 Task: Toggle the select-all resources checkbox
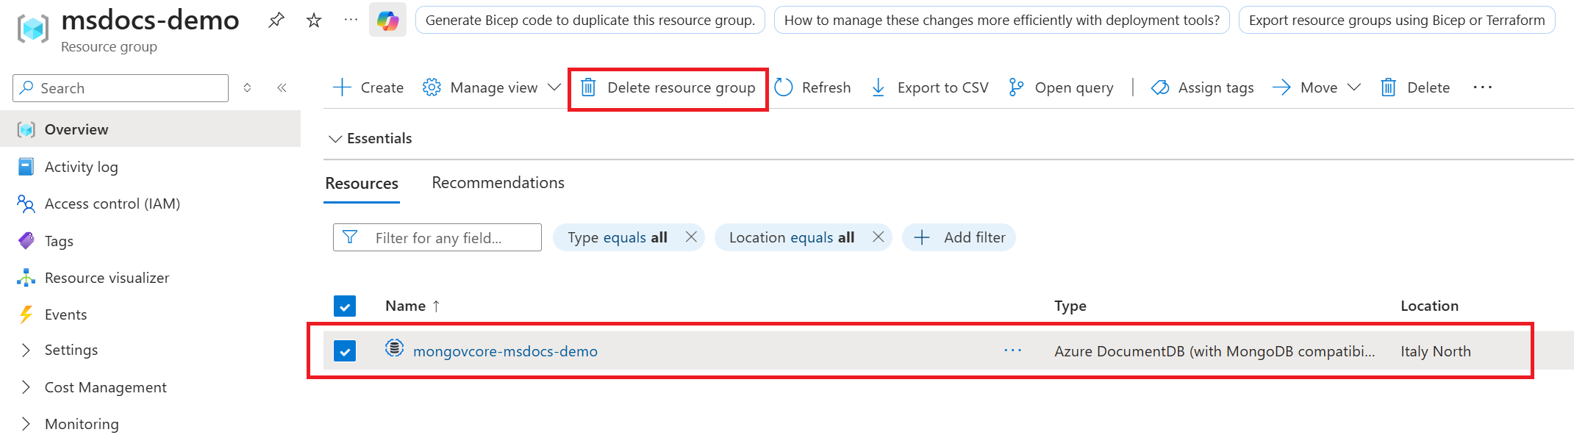click(345, 306)
